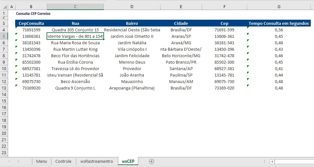This screenshot has height=167, width=314.
Task: Select cell 'Santana/AP'
Action: [x=181, y=68]
